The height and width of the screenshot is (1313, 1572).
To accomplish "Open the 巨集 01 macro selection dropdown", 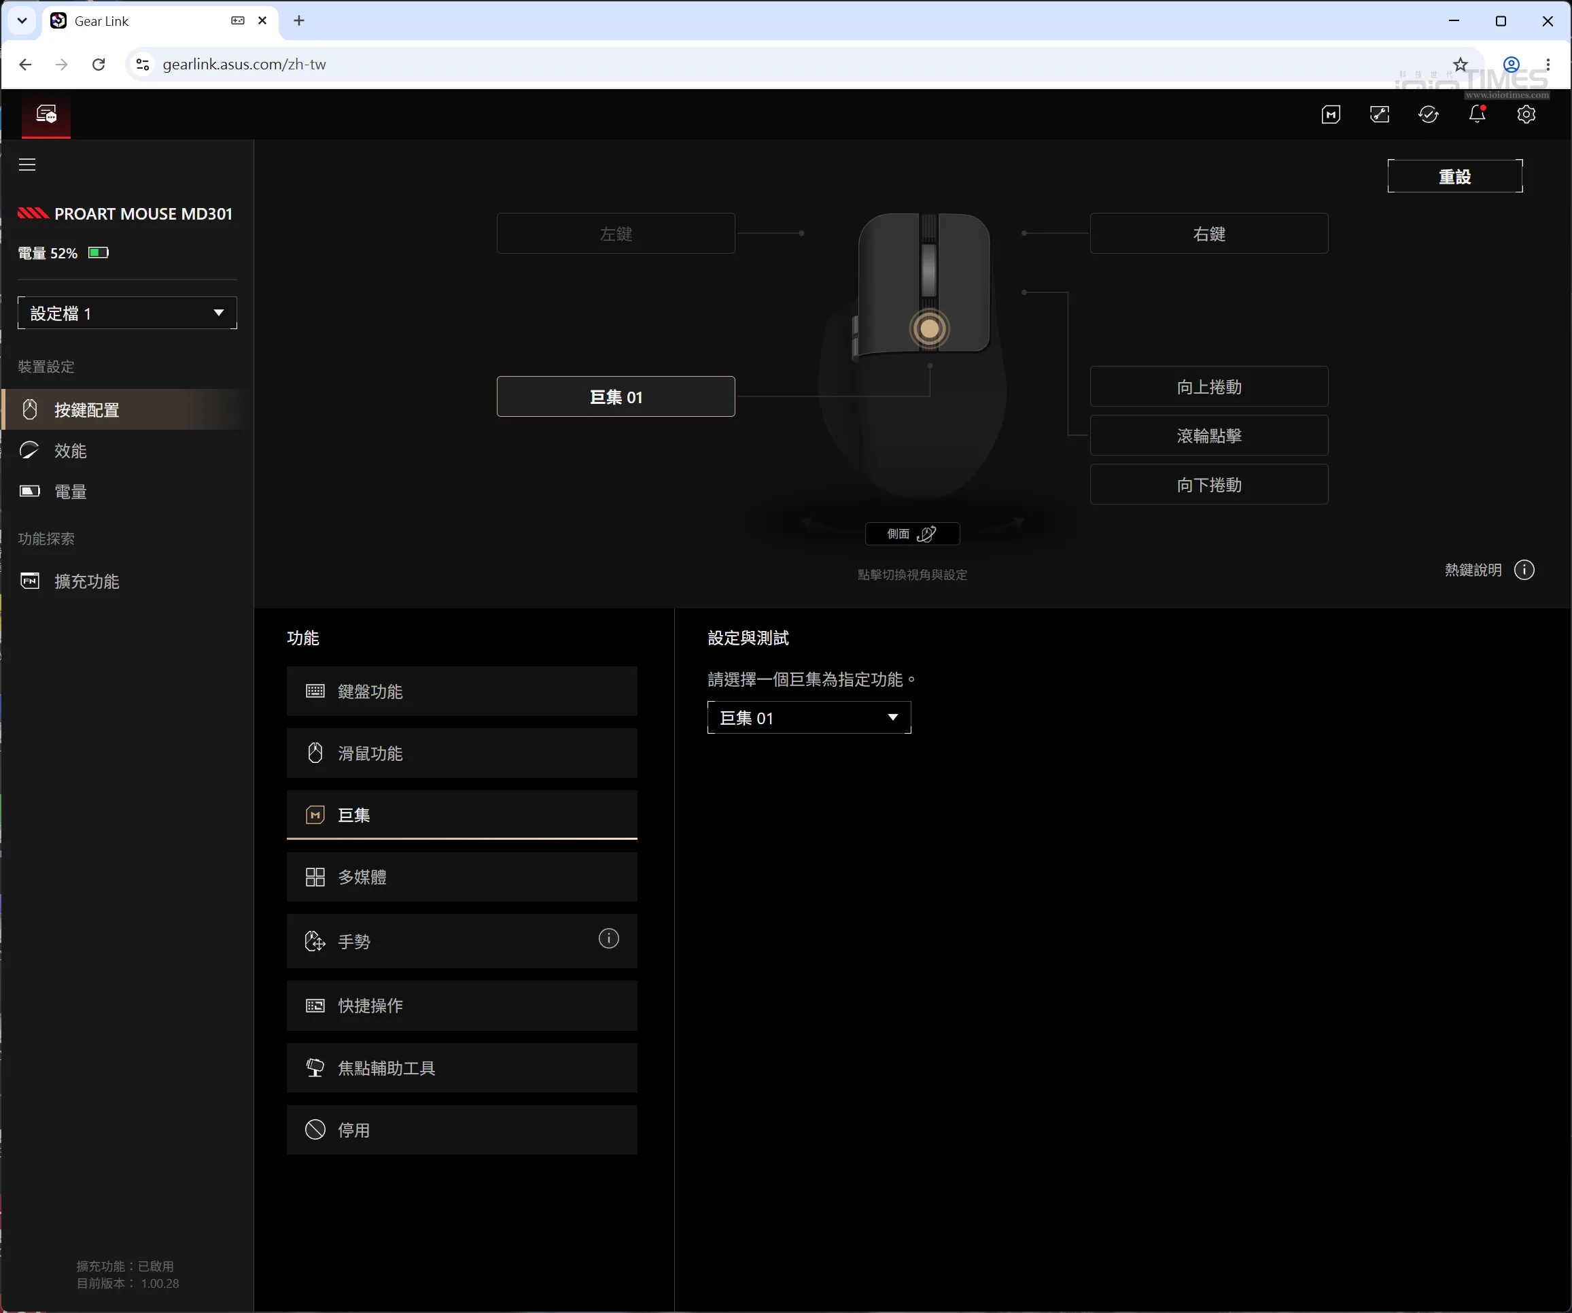I will coord(809,717).
